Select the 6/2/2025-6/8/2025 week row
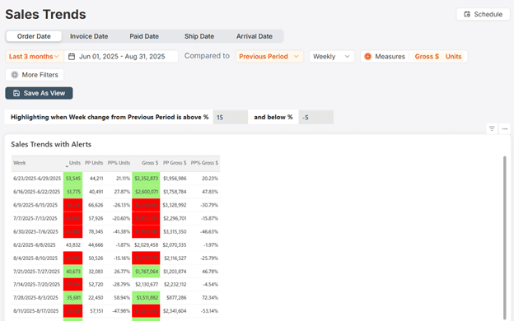Image resolution: width=514 pixels, height=321 pixels. pyautogui.click(x=115, y=244)
